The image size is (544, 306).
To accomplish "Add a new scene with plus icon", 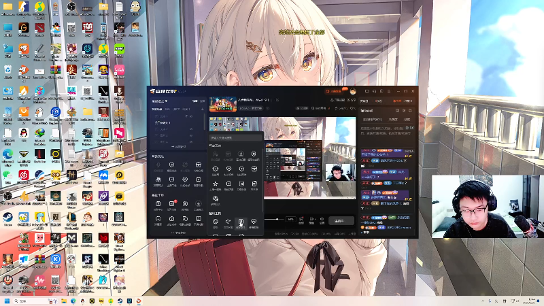I will pyautogui.click(x=202, y=109).
